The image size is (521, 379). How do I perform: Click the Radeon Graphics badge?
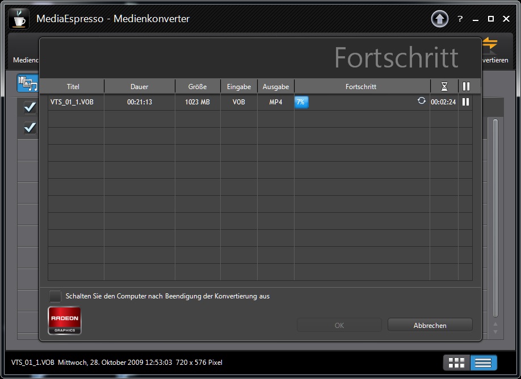(65, 321)
